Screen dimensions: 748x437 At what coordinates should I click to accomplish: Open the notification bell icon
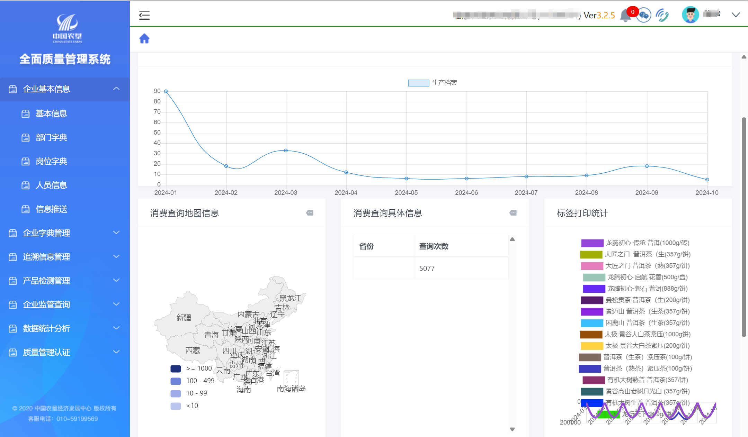tap(625, 16)
